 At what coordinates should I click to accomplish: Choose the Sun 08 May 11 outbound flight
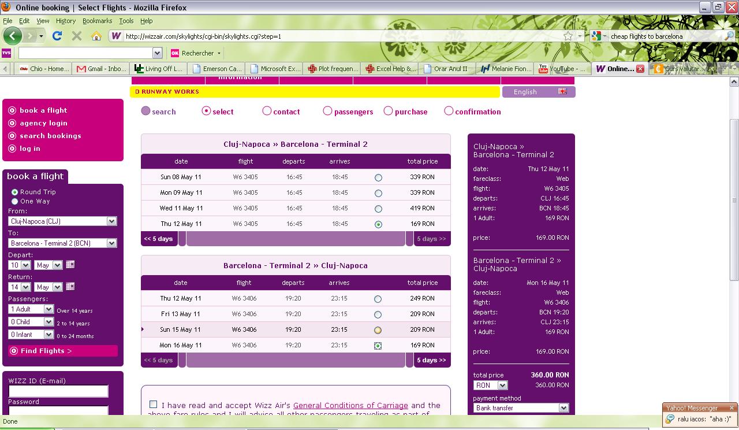378,177
